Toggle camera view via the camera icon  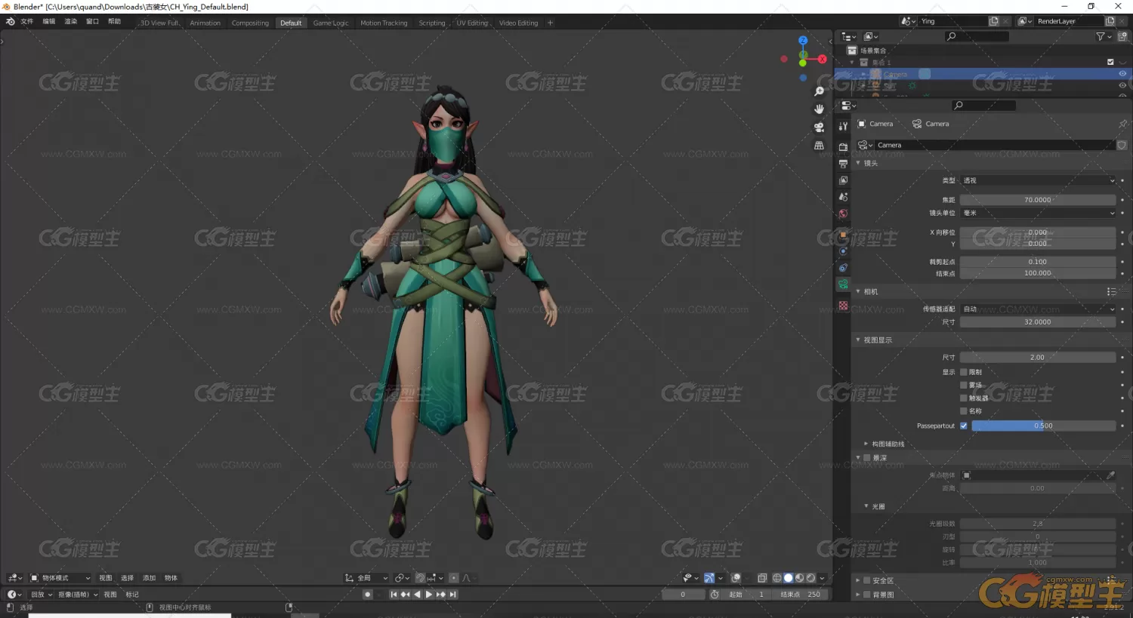click(x=819, y=128)
